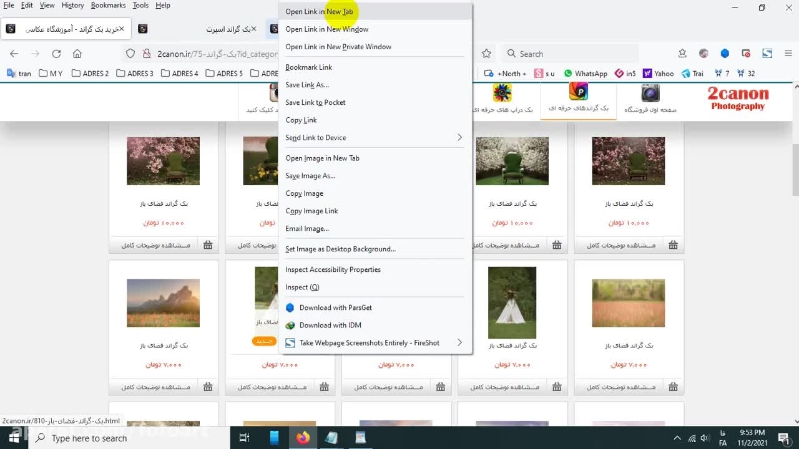Click the Back navigation arrow
Viewport: 799px width, 449px height.
[14, 54]
